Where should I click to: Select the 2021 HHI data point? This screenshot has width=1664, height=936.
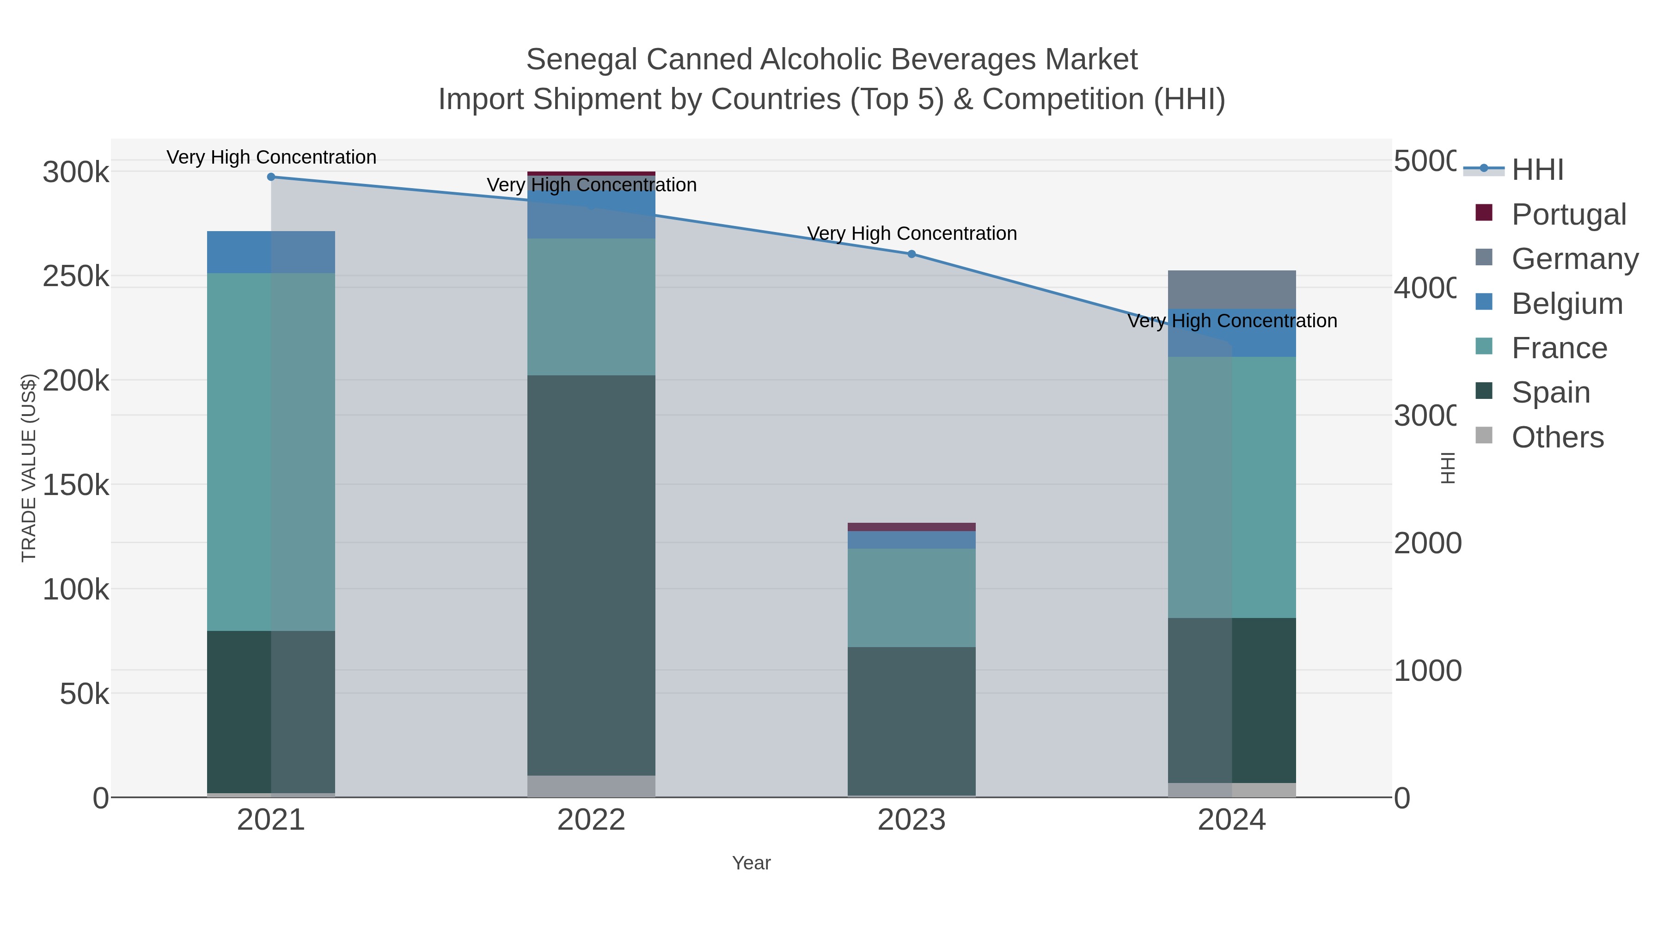tap(271, 177)
